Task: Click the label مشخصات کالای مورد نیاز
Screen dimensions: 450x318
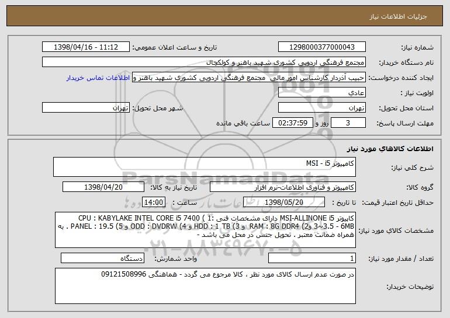Action: [x=396, y=230]
